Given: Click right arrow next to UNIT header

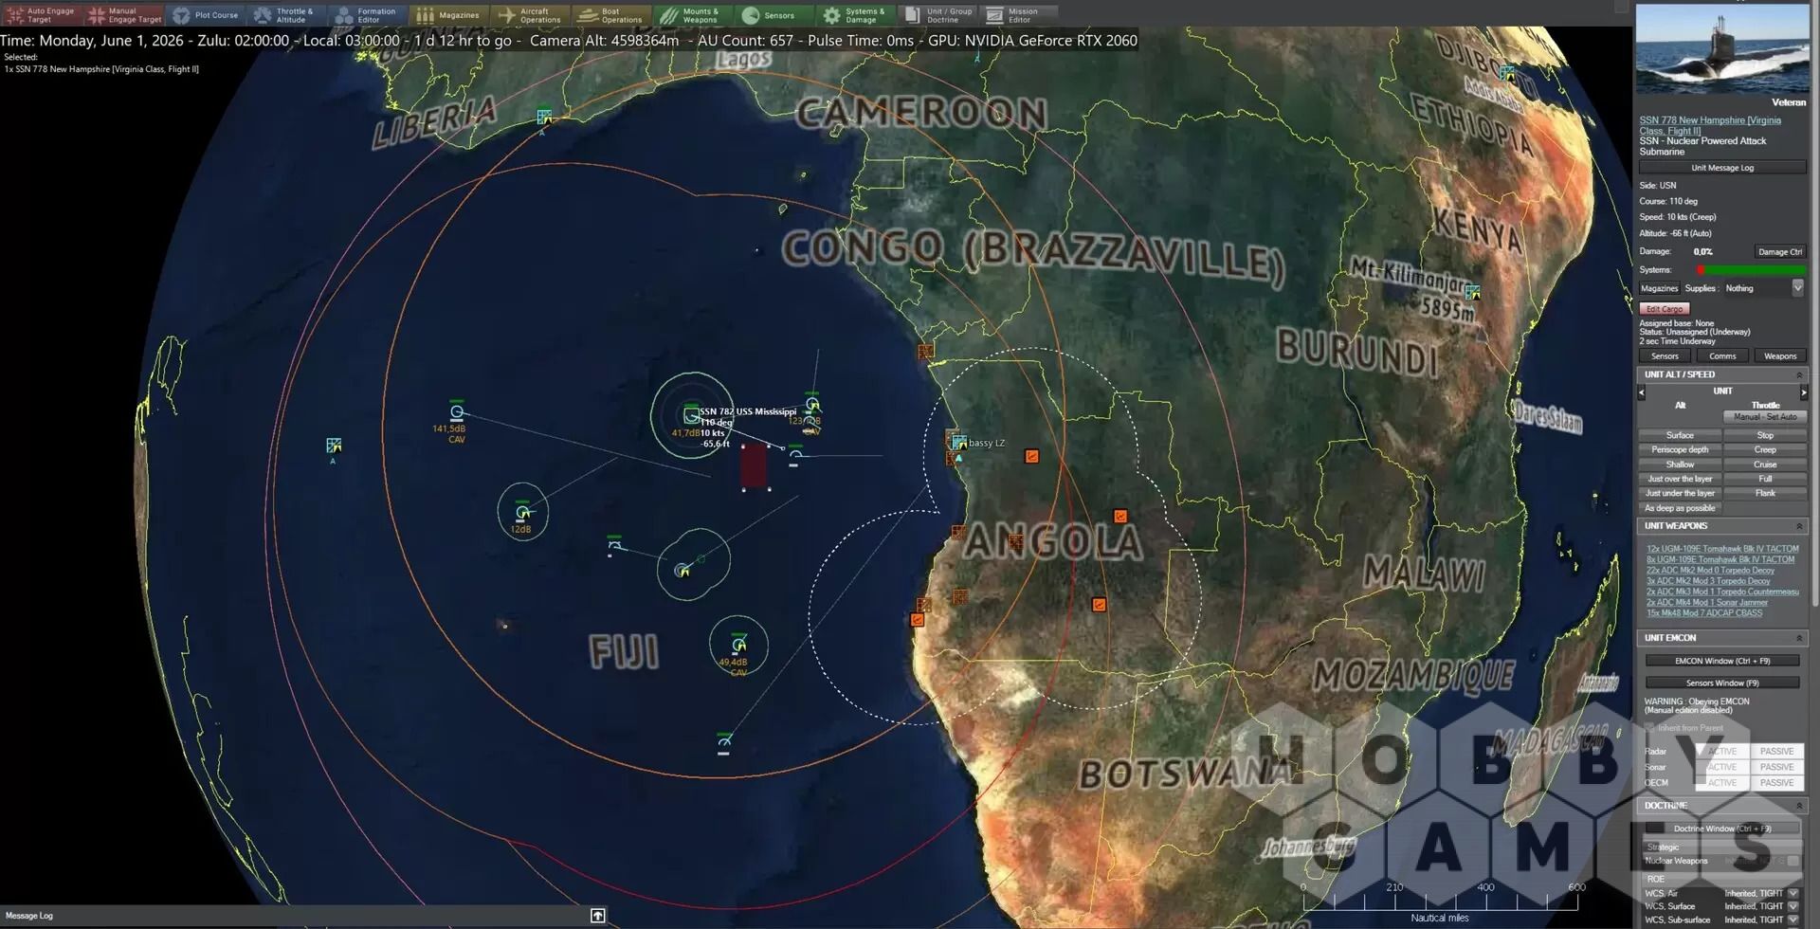Looking at the screenshot, I should point(1803,392).
